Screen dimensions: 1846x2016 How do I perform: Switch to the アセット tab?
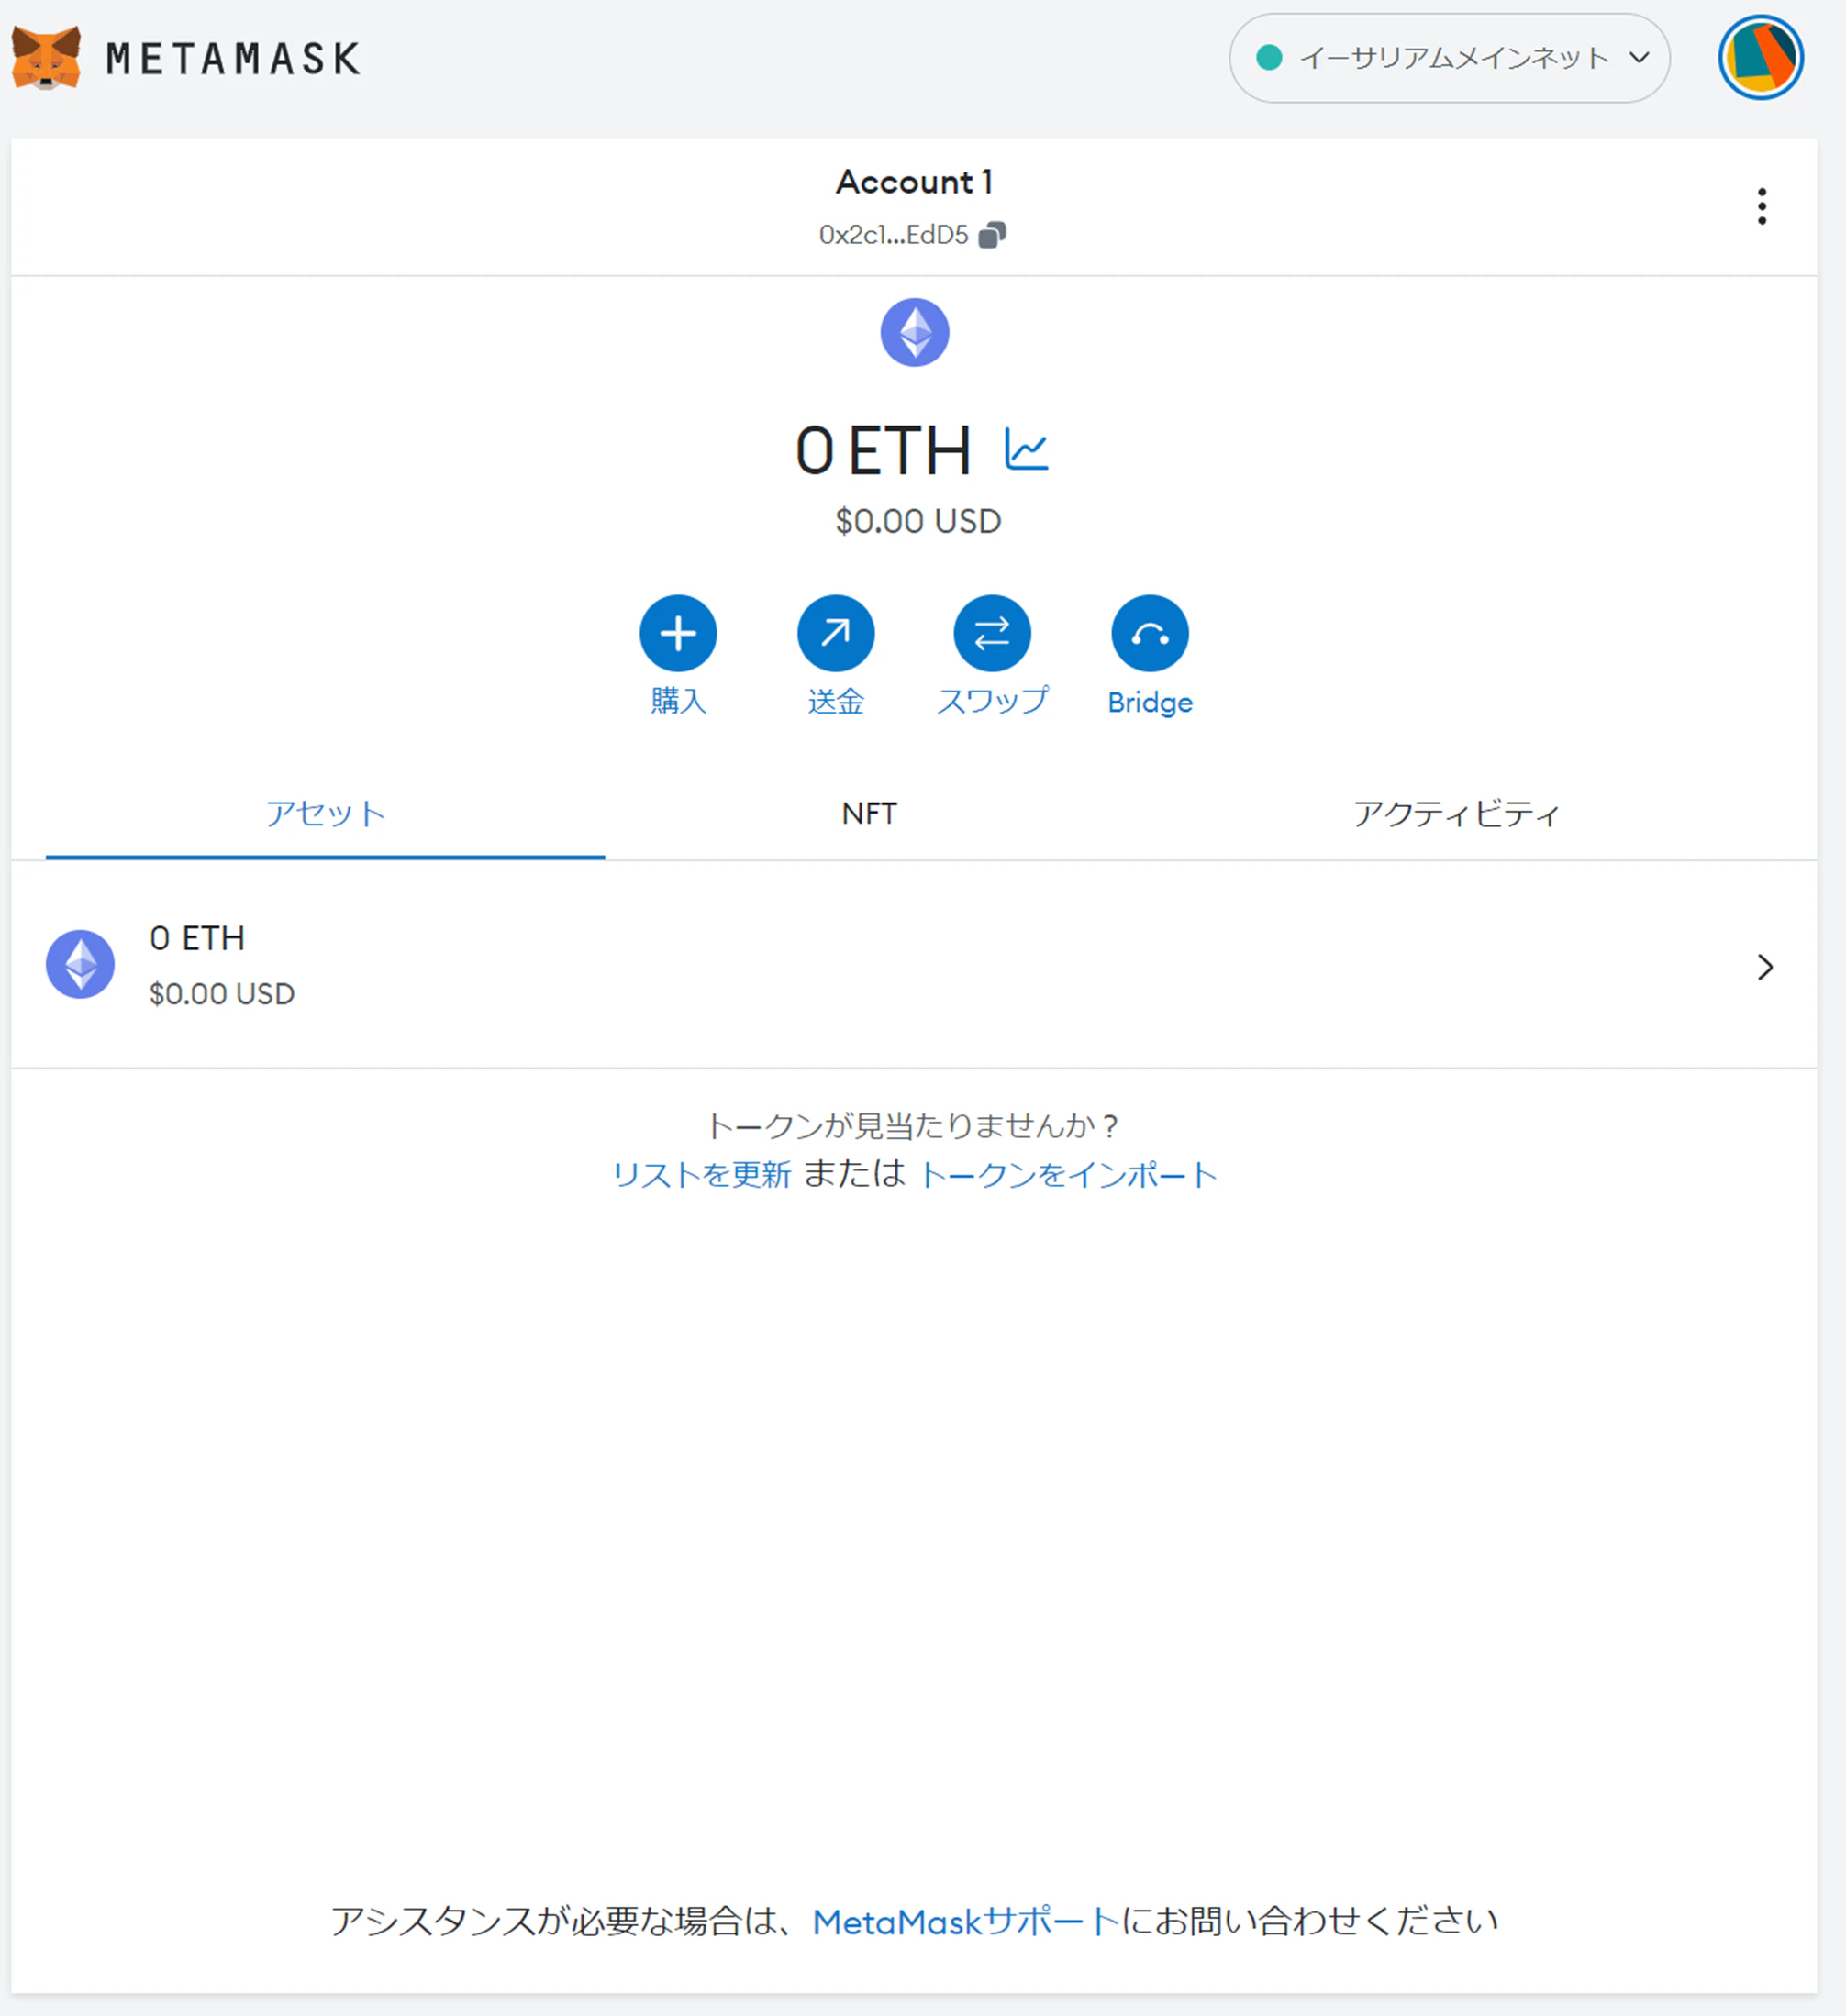click(325, 815)
